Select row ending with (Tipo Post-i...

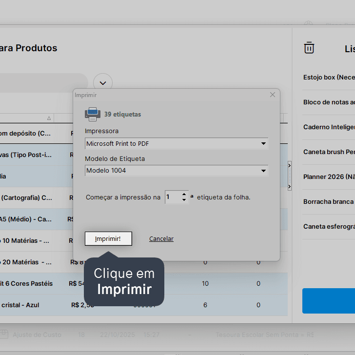coord(36,155)
